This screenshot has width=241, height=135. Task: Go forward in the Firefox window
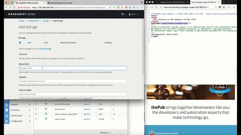pyautogui.click(x=151, y=7)
